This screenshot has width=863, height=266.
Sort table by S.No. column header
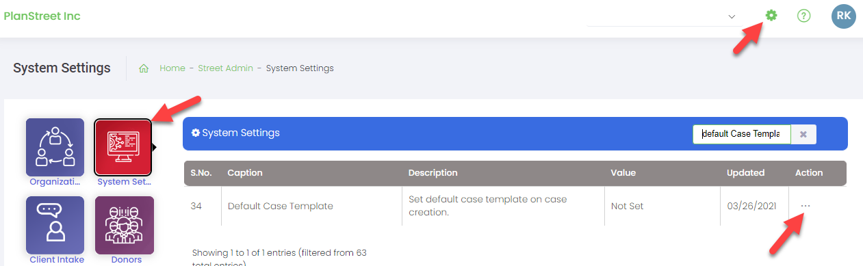[x=201, y=173]
